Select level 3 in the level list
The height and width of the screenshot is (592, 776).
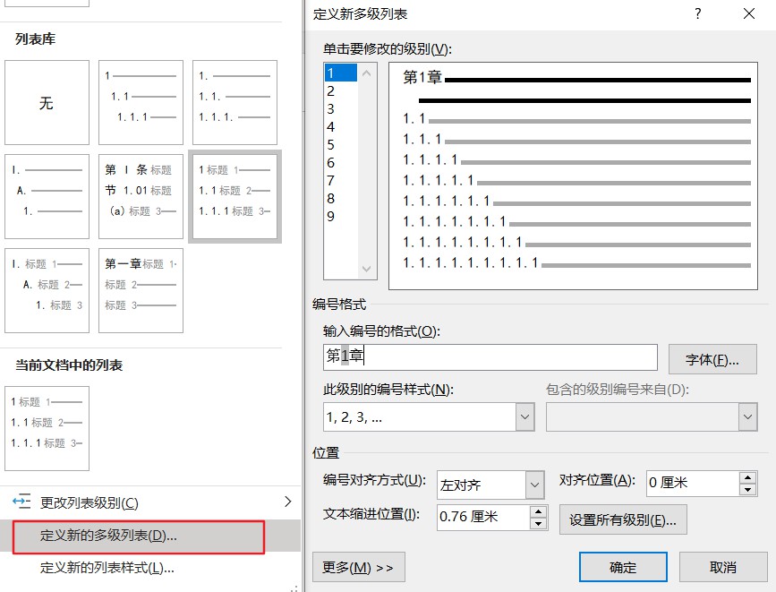[x=337, y=108]
